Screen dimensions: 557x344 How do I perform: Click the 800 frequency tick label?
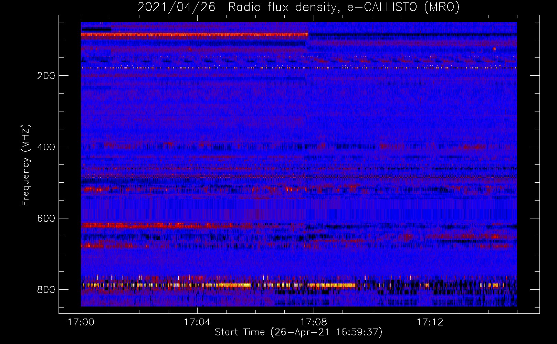[46, 290]
